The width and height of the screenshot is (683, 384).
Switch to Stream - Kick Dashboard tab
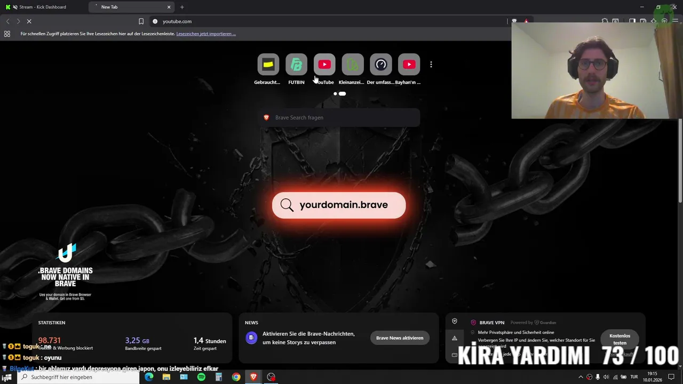click(43, 7)
